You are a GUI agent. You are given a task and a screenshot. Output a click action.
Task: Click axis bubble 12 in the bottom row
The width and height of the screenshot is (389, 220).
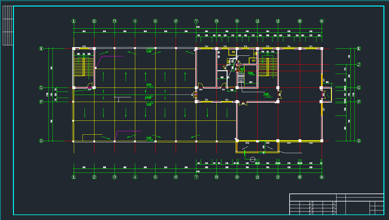click(278, 177)
